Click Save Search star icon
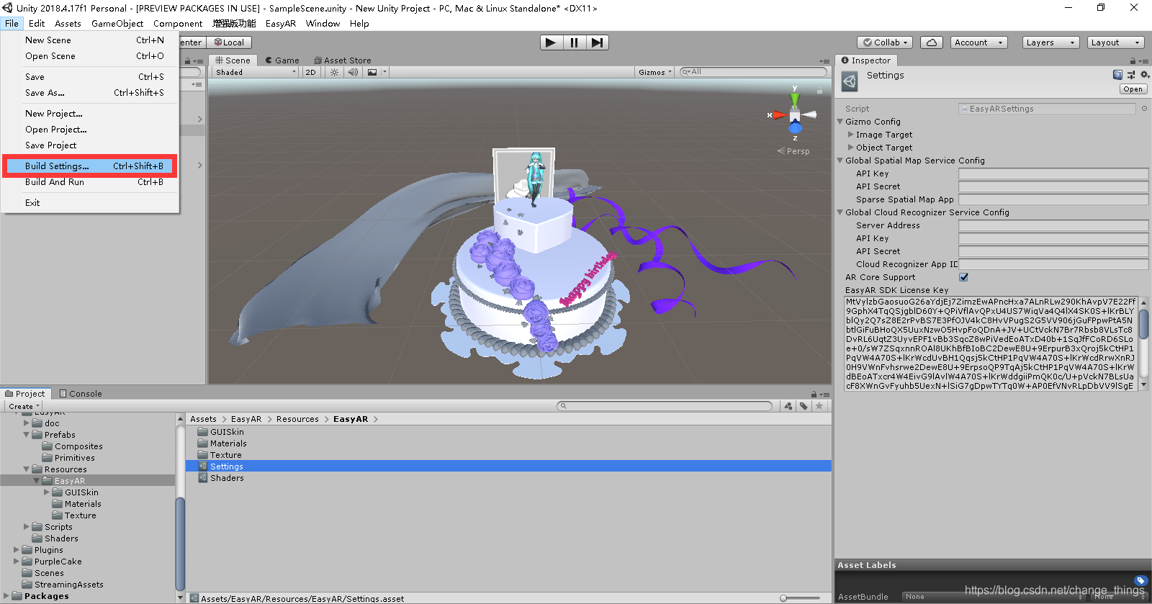The width and height of the screenshot is (1152, 604). tap(819, 406)
